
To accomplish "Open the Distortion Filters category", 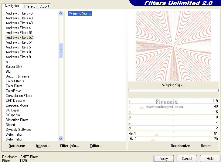I will [x=17, y=120].
